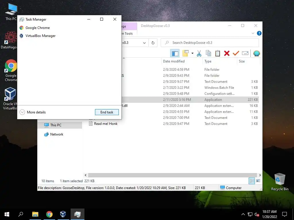Select Google Chrome in Task Manager

[x=69, y=28]
